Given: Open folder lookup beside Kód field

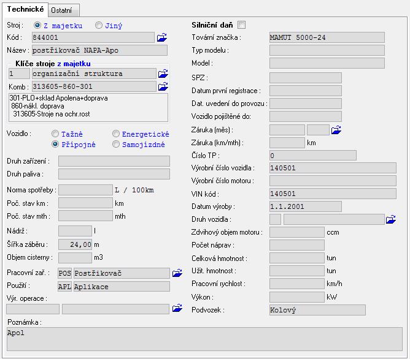Looking at the screenshot, I should coord(162,37).
